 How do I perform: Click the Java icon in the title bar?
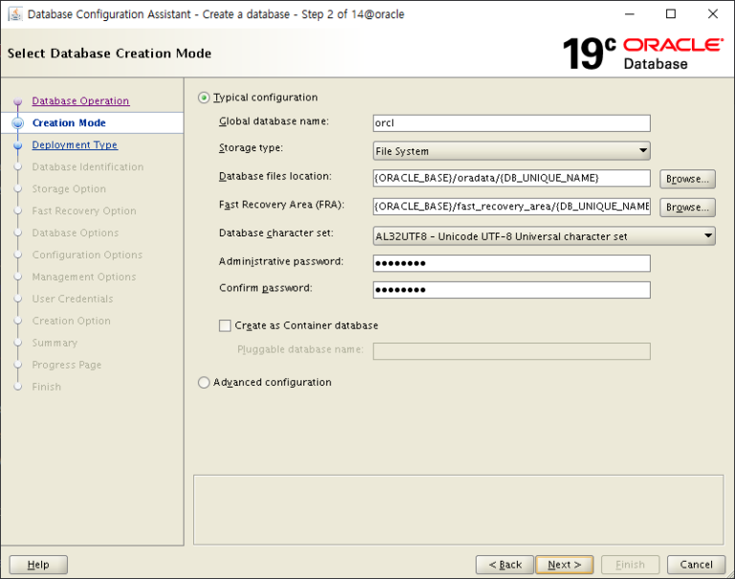tap(15, 14)
